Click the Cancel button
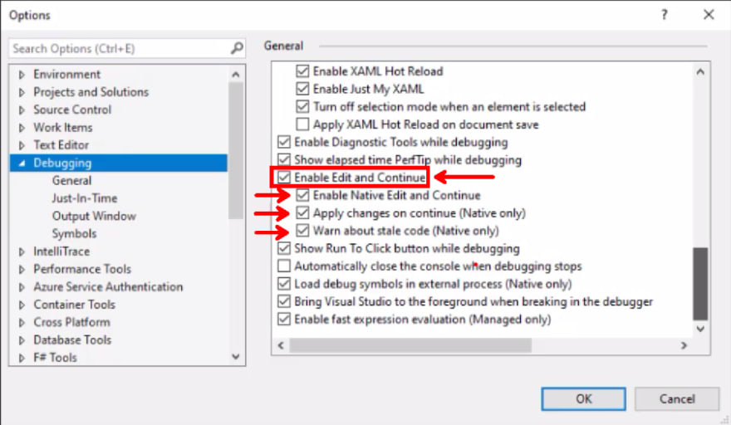 [x=677, y=399]
